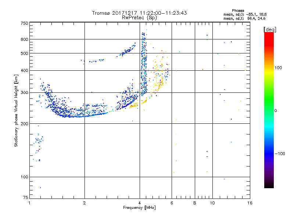Click the black bottom of the colorbar
This screenshot has width=294, height=221.
(x=269, y=185)
